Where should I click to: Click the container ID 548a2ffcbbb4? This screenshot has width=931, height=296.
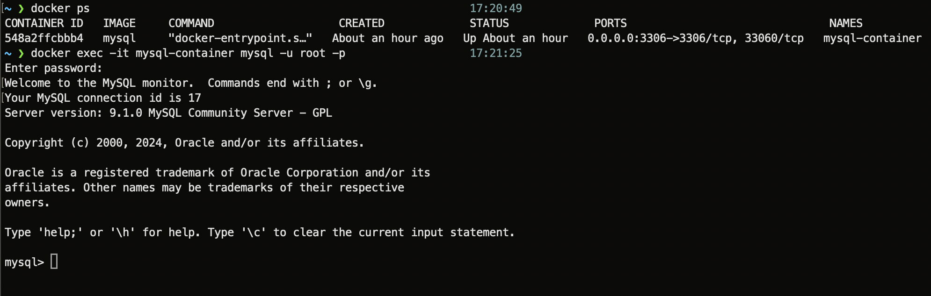pyautogui.click(x=44, y=38)
